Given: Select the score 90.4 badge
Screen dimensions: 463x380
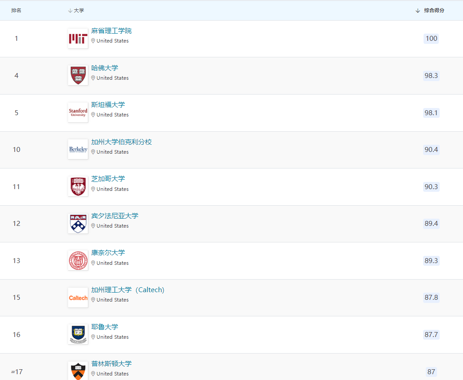Looking at the screenshot, I should (431, 150).
